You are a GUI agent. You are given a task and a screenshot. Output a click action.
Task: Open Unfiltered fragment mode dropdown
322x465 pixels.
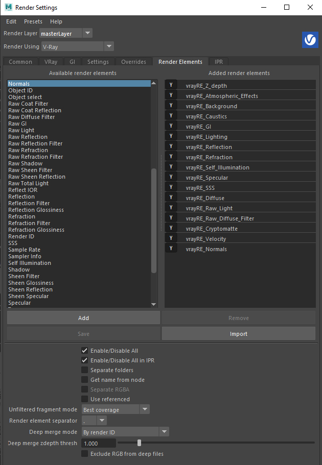click(x=116, y=409)
